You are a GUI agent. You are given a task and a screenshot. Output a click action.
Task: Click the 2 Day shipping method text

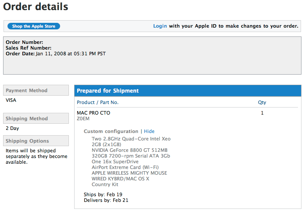[12, 129]
